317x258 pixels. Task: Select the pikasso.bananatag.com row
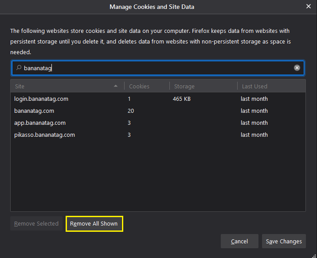(x=158, y=135)
